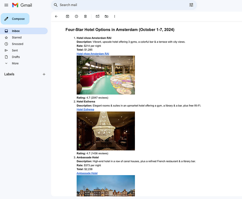The image size is (242, 199).
Task: Follow the Hotel nhow Amsterdam RAI link
Action: pyautogui.click(x=93, y=54)
